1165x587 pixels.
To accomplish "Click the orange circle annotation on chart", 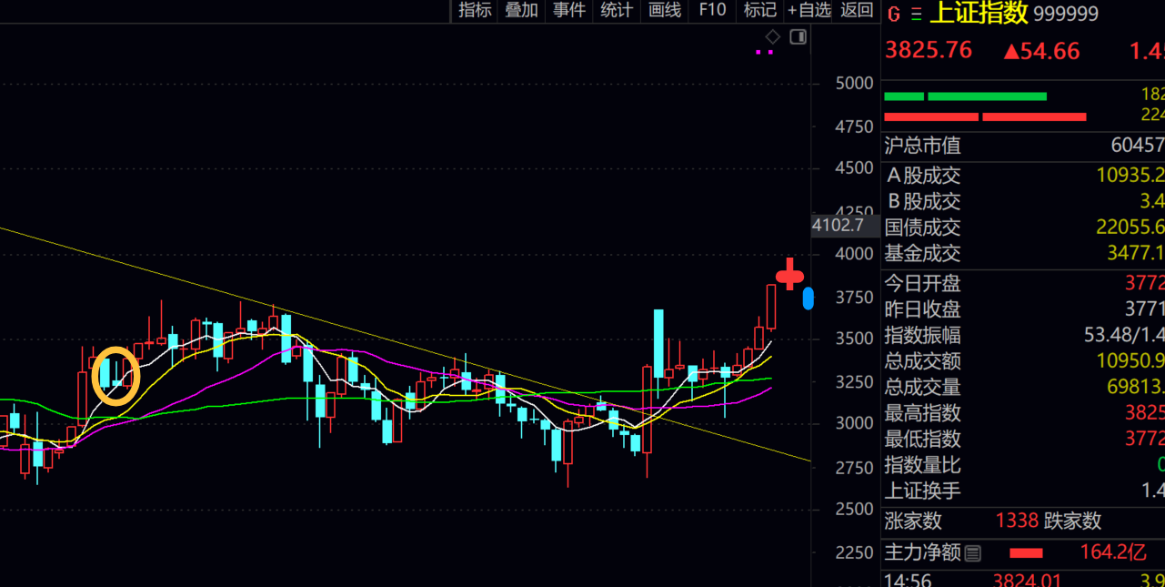I will click(x=115, y=376).
